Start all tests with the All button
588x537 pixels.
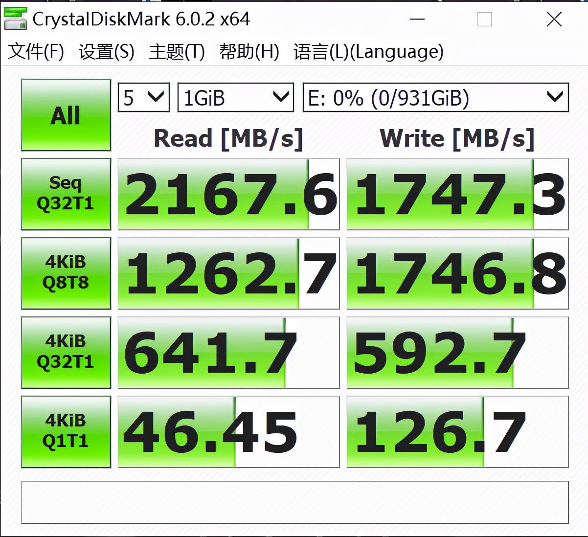(66, 115)
